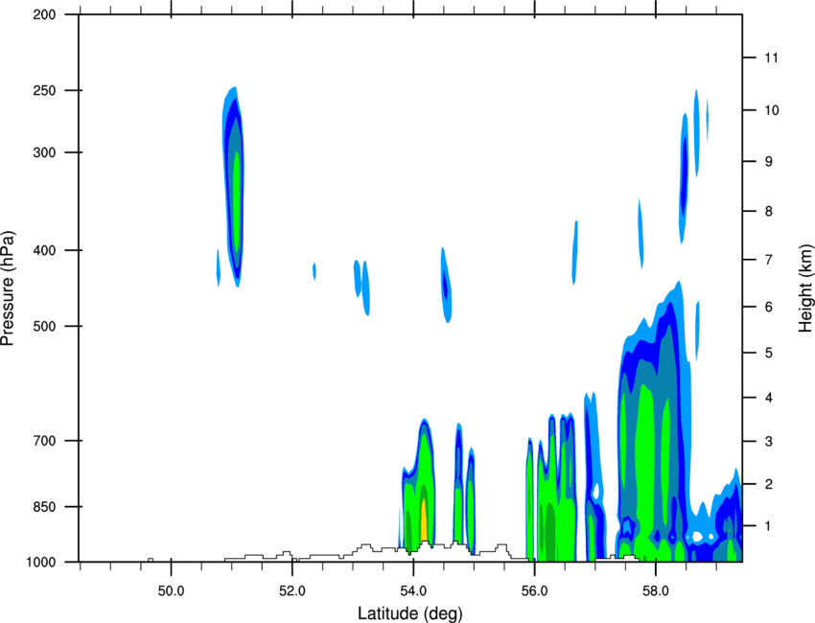Click the 2 km height label
815x623 pixels.
point(769,484)
